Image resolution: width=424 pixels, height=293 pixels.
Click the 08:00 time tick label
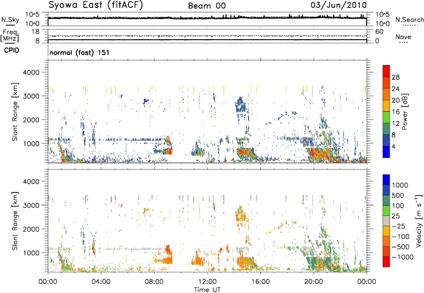click(154, 282)
